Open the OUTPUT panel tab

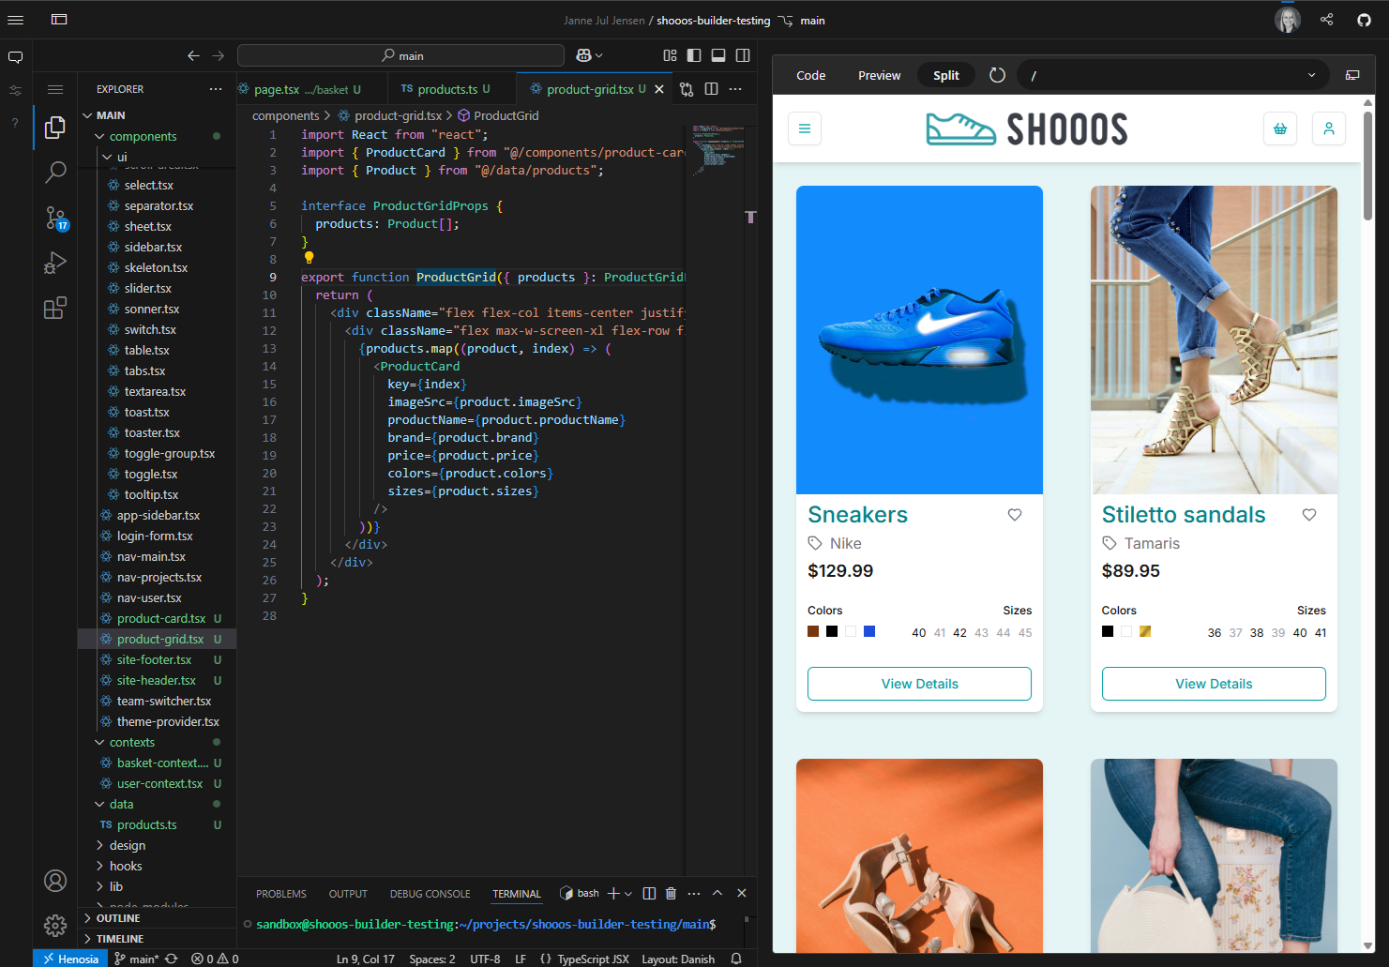pos(348,894)
